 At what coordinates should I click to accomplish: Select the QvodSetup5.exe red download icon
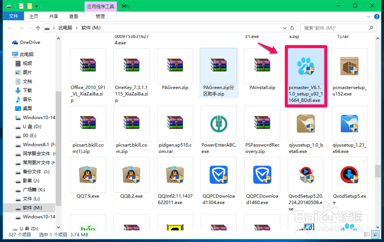[349, 175]
